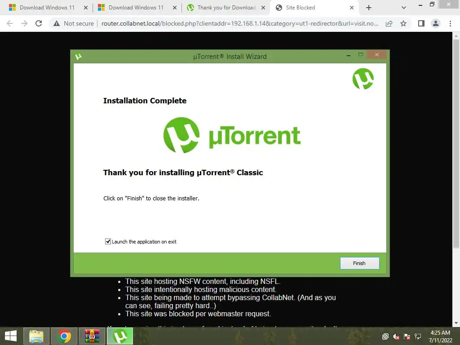This screenshot has width=460, height=345.
Task: Switch to Thank you for Download tab
Action: (226, 8)
